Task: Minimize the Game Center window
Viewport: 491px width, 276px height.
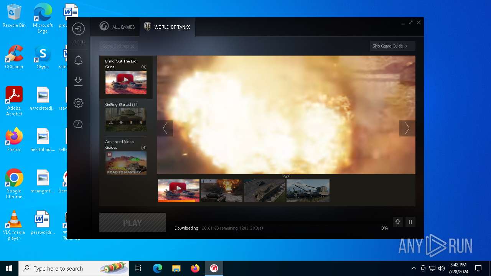Action: [403, 23]
